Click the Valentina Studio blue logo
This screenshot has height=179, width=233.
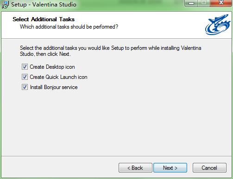(218, 24)
